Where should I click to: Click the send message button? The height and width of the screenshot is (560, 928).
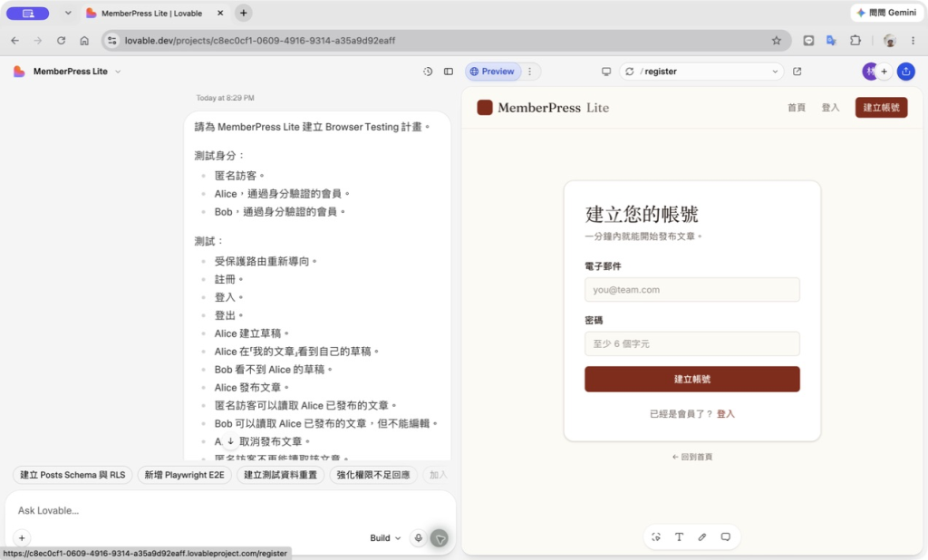click(x=440, y=538)
